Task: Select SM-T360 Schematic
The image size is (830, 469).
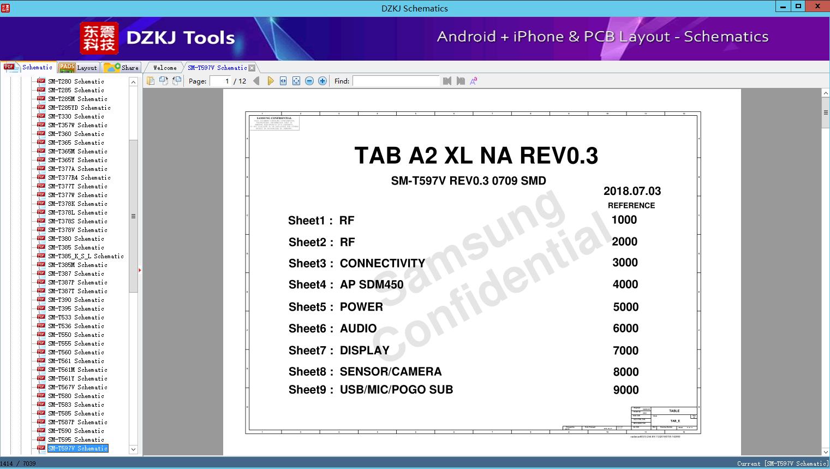Action: coord(76,134)
